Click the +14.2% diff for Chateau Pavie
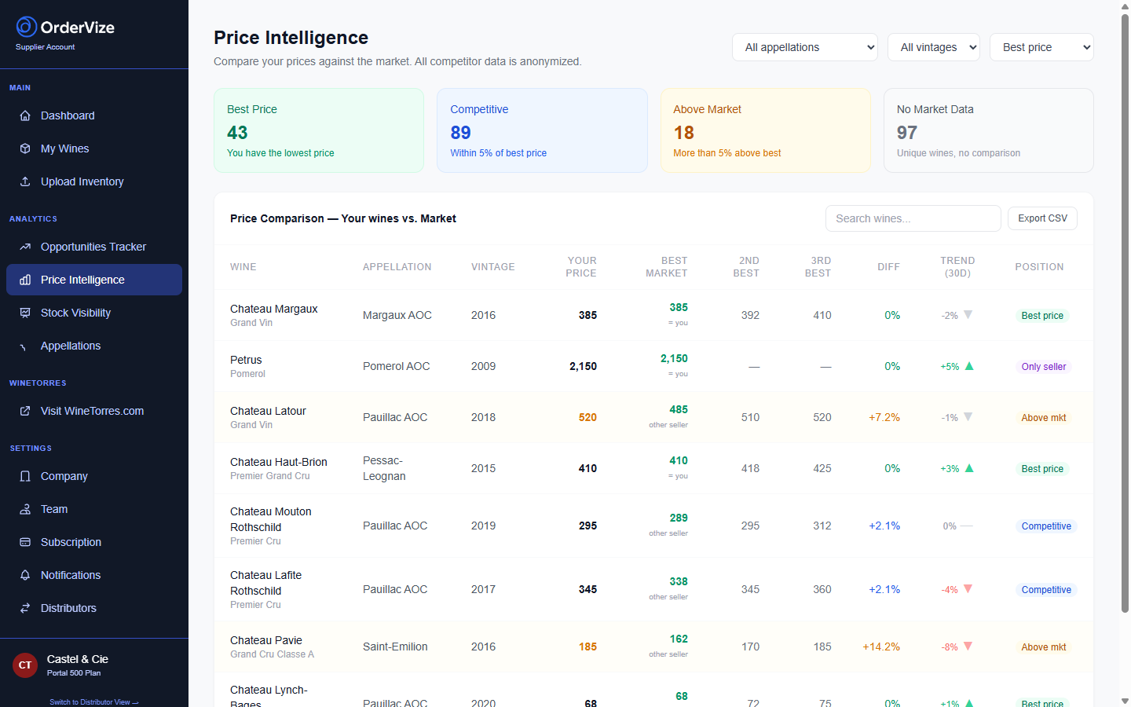Viewport: 1131px width, 707px height. coord(881,647)
